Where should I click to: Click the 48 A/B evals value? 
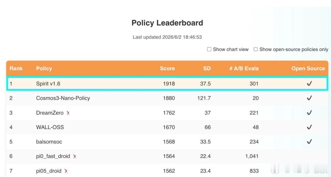point(255,127)
